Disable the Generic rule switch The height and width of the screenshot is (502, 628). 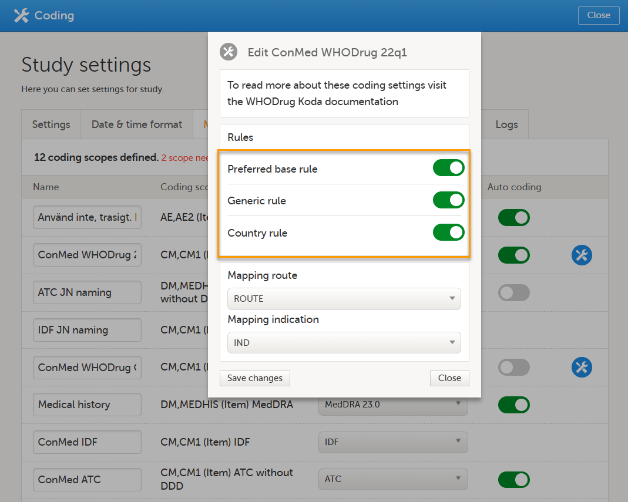coord(448,200)
